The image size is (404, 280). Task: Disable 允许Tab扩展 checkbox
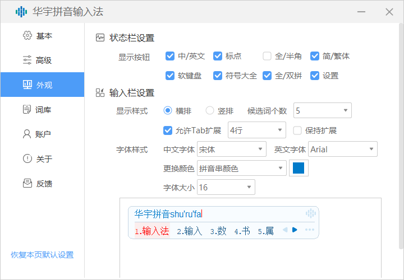(168, 130)
